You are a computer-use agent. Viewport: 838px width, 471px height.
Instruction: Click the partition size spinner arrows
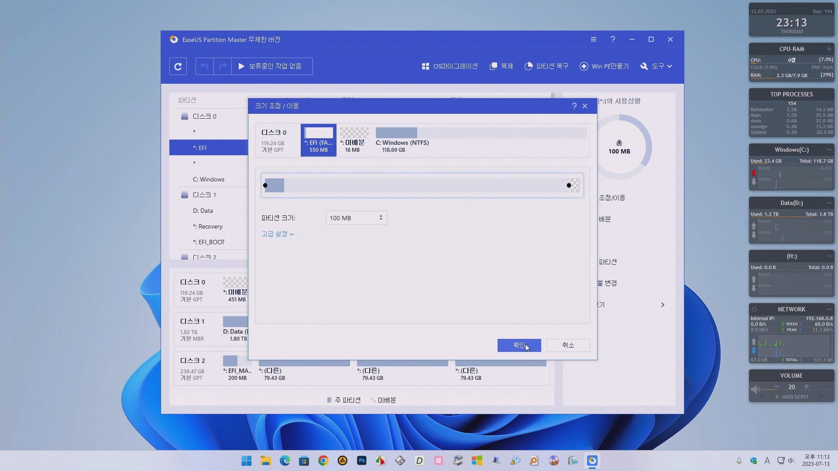pos(381,218)
